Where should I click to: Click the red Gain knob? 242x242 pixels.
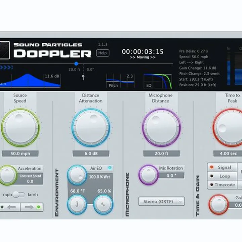tap(218, 204)
